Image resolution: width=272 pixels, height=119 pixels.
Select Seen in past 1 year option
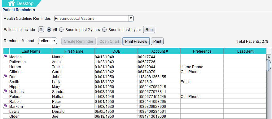click(x=104, y=30)
